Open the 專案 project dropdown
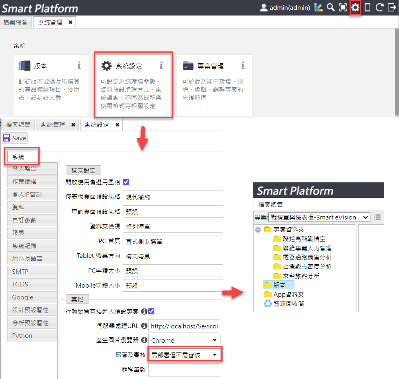The height and width of the screenshot is (379, 399). [319, 217]
